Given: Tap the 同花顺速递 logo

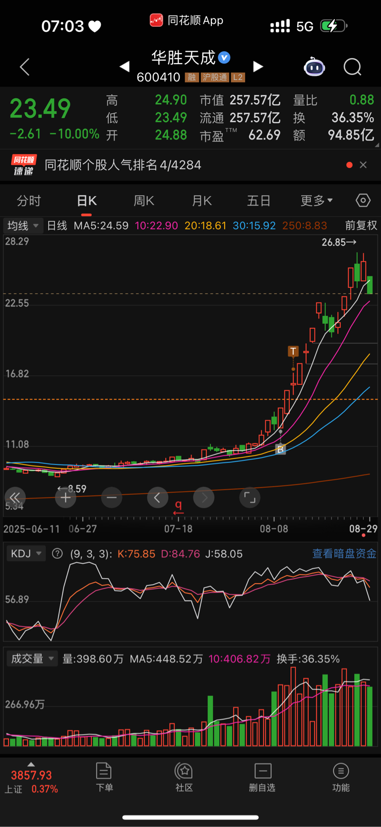Looking at the screenshot, I should click(24, 165).
